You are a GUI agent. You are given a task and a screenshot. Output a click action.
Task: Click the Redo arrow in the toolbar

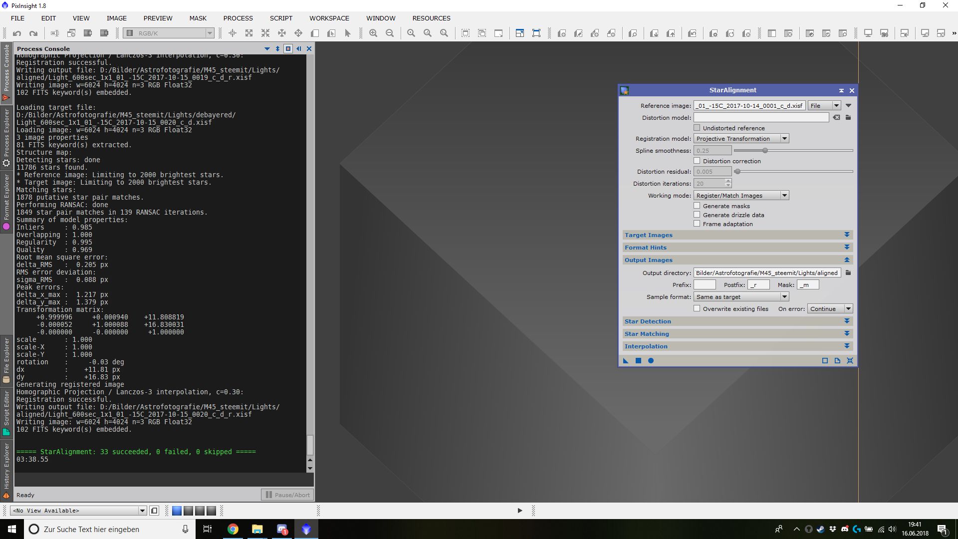tap(33, 33)
